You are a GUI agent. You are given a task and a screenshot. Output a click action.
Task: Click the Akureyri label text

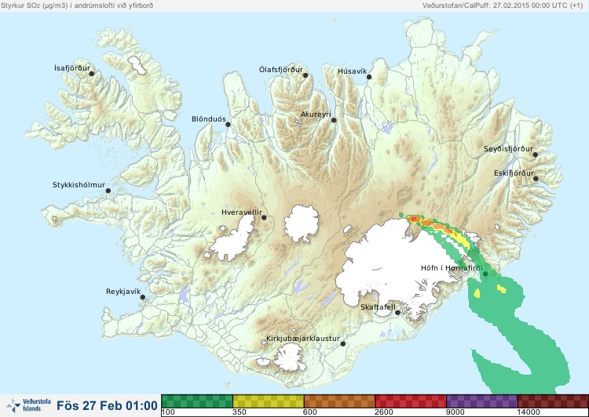point(316,114)
